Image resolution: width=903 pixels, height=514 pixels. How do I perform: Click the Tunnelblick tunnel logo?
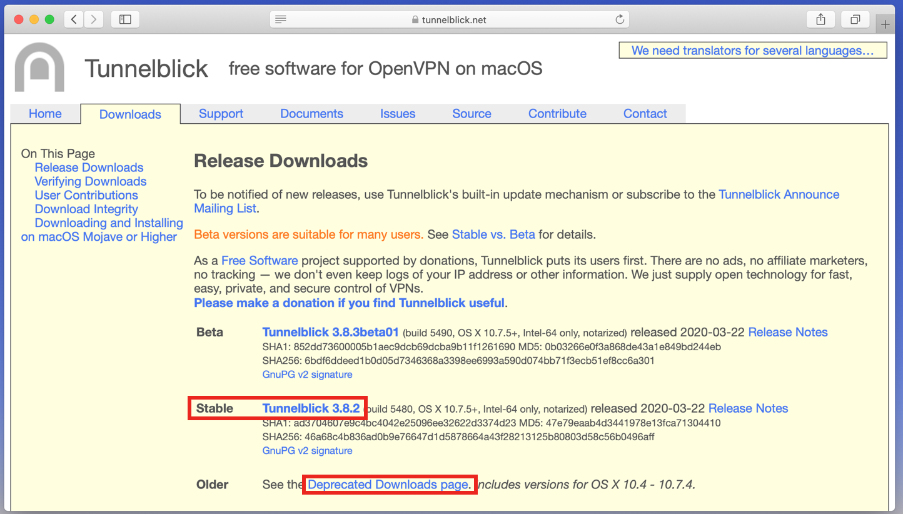point(39,68)
